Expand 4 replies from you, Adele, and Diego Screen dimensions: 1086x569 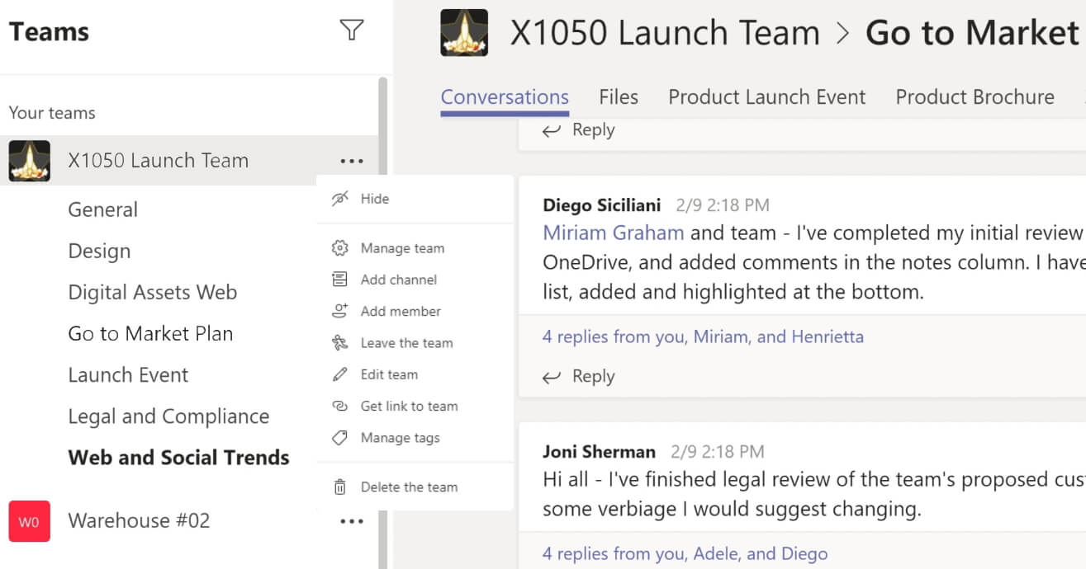pyautogui.click(x=685, y=553)
